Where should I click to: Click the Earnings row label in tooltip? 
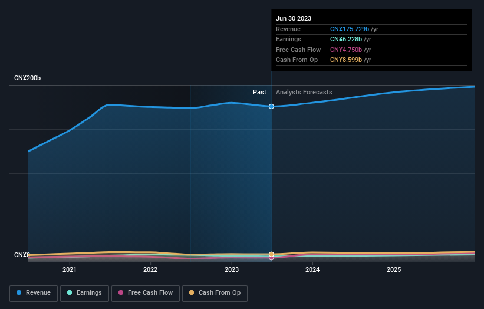(288, 39)
